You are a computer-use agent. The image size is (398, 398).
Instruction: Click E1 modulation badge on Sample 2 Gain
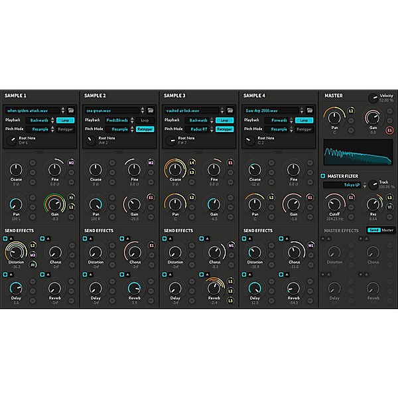151,198
